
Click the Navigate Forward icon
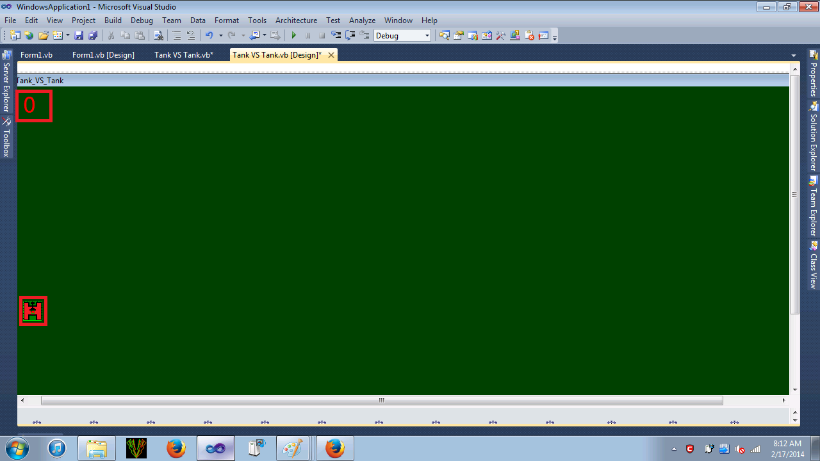coord(275,36)
